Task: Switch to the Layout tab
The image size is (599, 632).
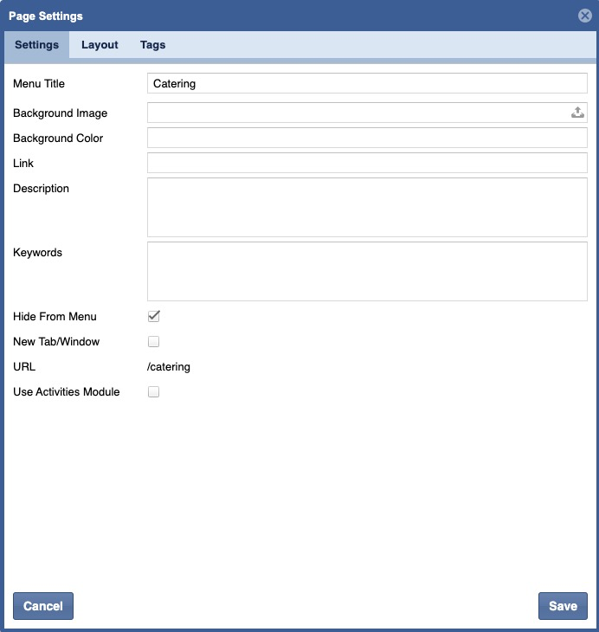Action: 100,45
